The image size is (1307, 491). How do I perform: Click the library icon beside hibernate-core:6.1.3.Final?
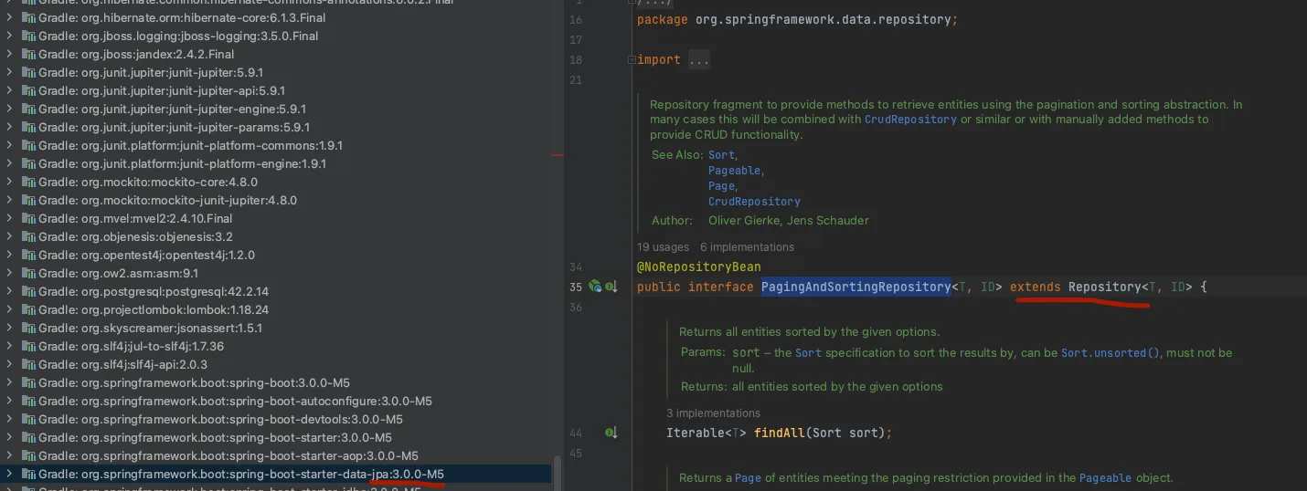click(28, 17)
